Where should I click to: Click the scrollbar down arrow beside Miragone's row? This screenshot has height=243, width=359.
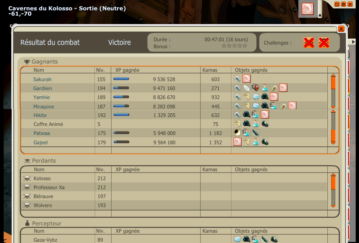333,107
